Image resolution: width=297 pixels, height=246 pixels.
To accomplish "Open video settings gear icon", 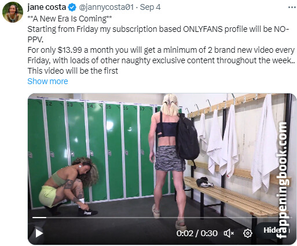I will pyautogui.click(x=248, y=233).
